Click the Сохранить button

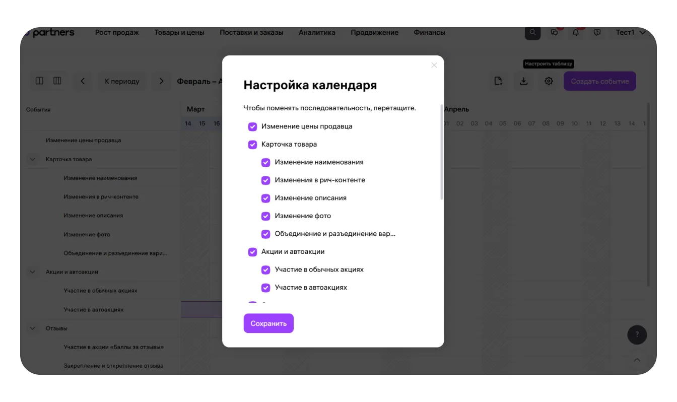tap(268, 323)
